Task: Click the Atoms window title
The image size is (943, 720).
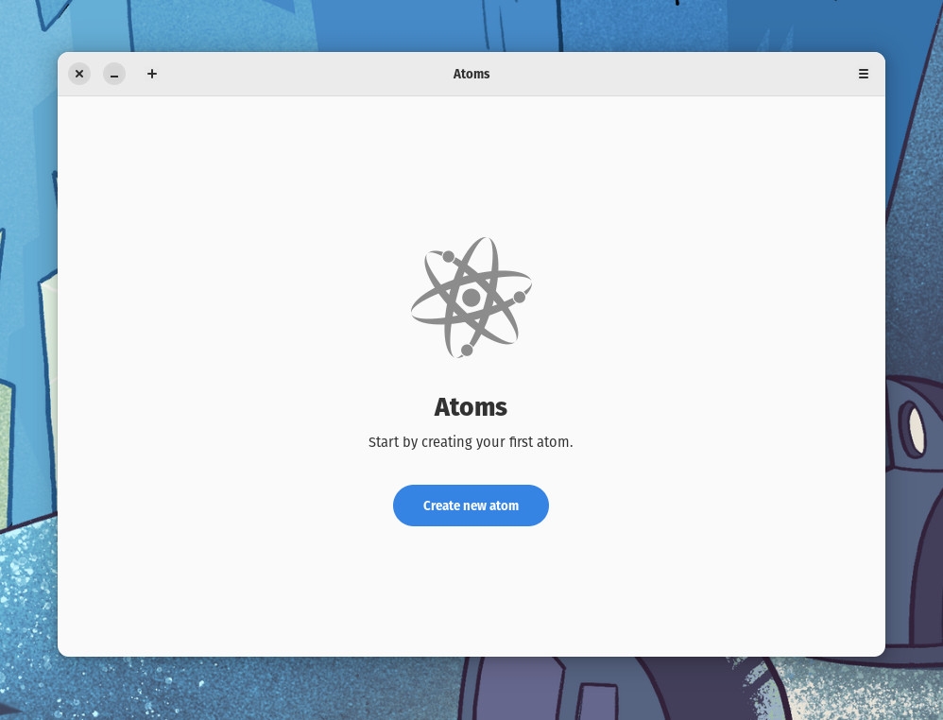Action: (471, 74)
